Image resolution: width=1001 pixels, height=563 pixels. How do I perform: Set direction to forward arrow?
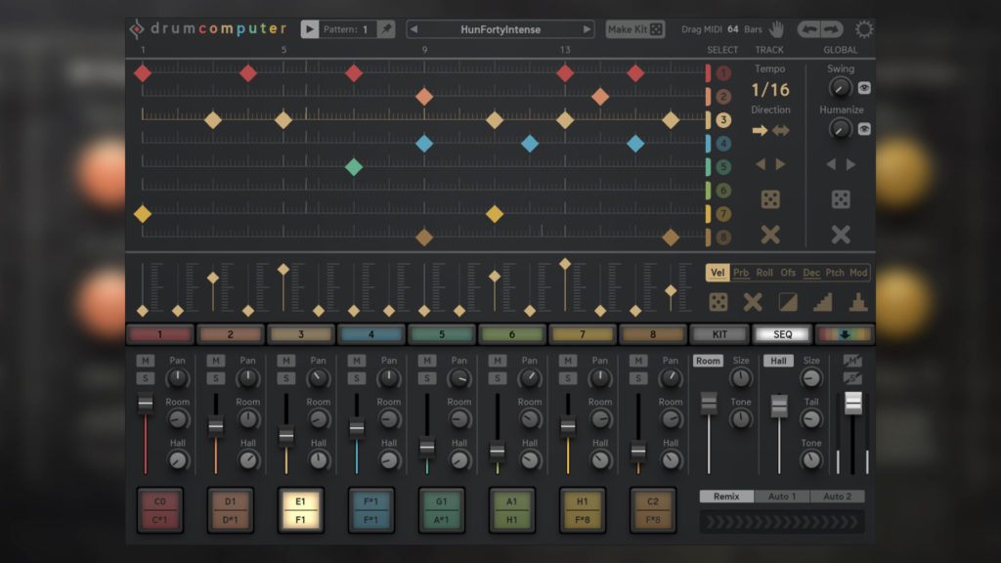(760, 131)
